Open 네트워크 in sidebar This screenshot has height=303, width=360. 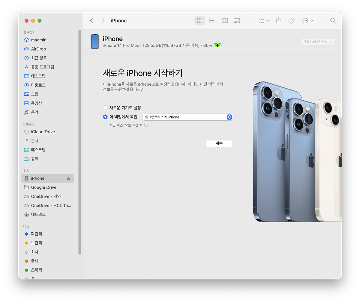pos(48,214)
